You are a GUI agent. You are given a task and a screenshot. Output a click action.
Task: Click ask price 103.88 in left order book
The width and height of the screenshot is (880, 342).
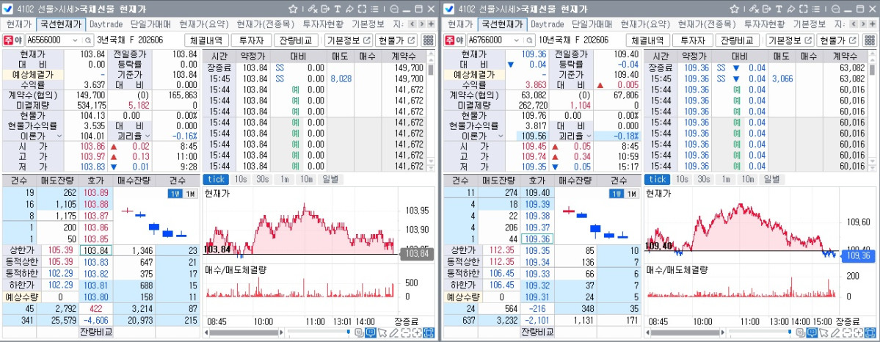click(96, 205)
